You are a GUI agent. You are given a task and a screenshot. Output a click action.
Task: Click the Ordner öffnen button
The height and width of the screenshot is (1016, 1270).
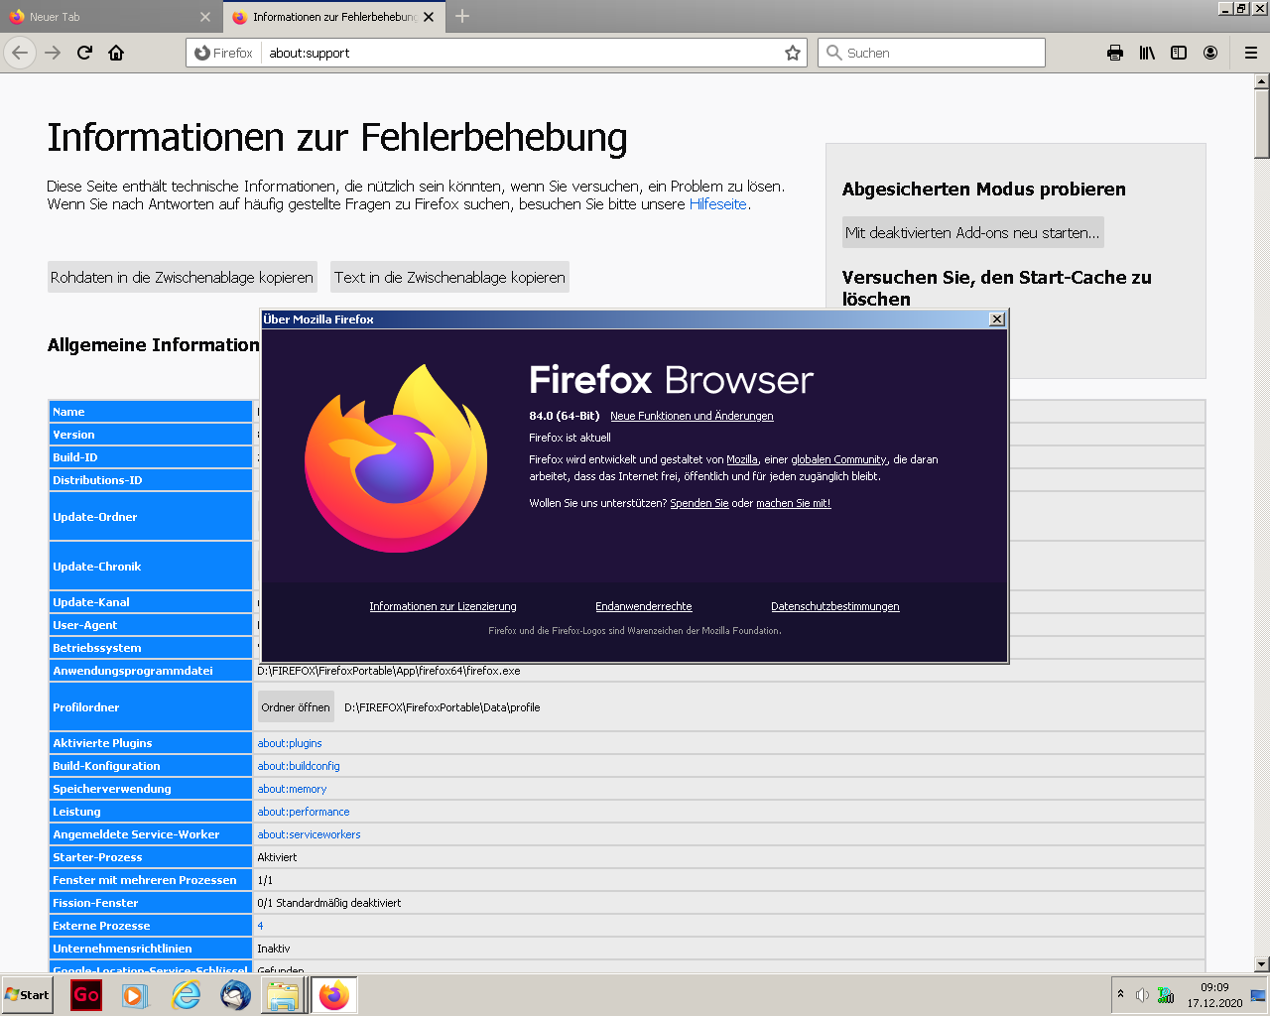(x=296, y=707)
